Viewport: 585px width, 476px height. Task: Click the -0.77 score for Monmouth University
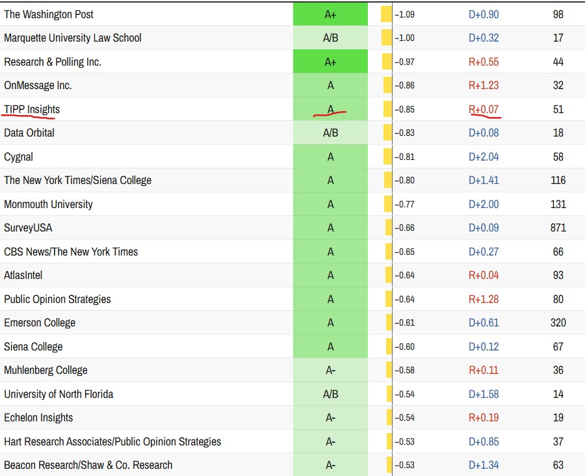point(404,204)
